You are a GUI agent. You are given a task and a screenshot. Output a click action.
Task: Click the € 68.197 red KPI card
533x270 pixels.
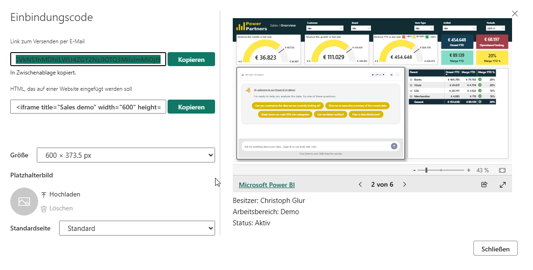click(x=492, y=42)
